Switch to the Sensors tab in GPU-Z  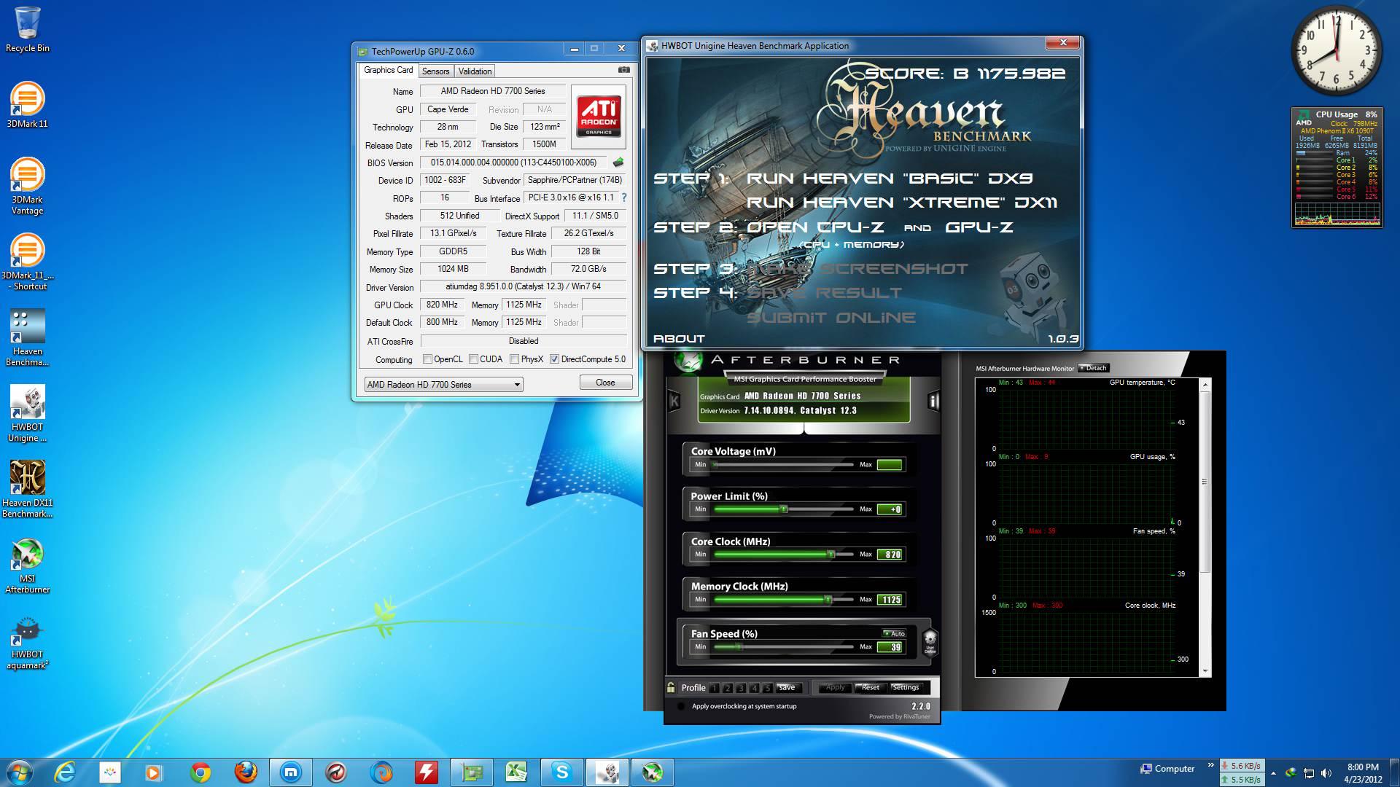[435, 71]
